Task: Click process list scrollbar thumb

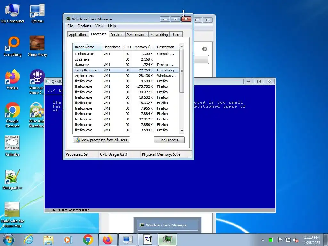Action: pos(182,71)
